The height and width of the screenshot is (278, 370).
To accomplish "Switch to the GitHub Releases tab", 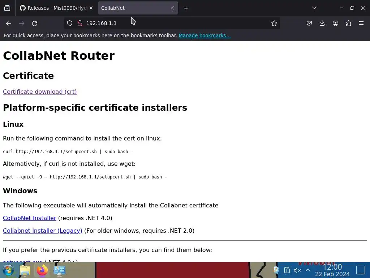I will (56, 8).
